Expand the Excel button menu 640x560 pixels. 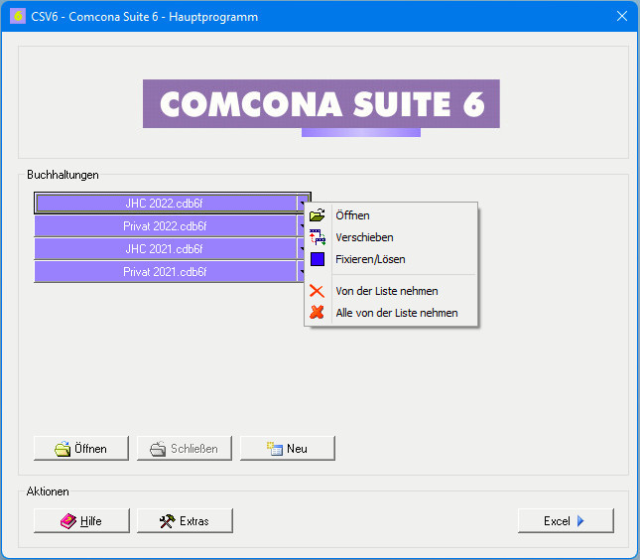tap(566, 521)
